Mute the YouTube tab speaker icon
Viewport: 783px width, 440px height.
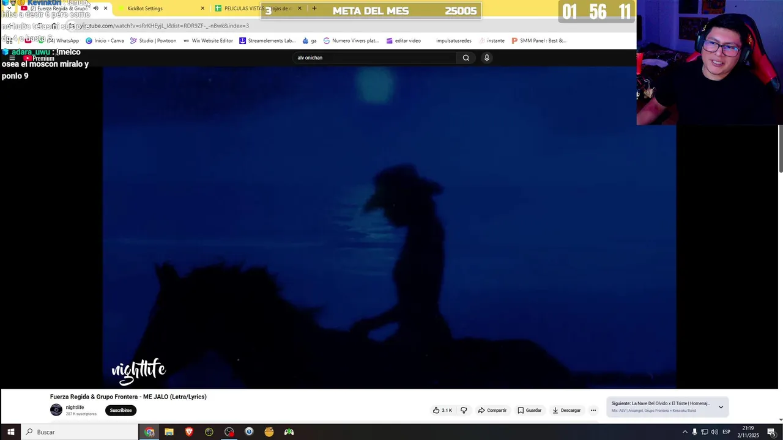pos(95,9)
